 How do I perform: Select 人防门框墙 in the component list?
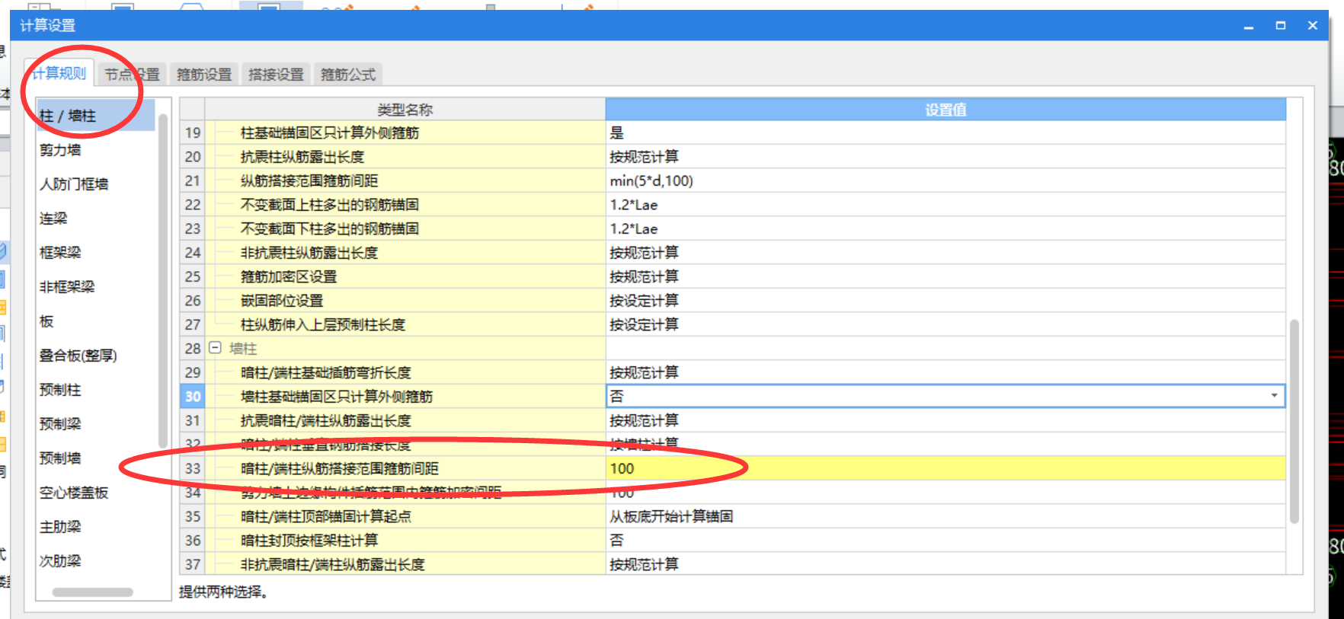74,184
